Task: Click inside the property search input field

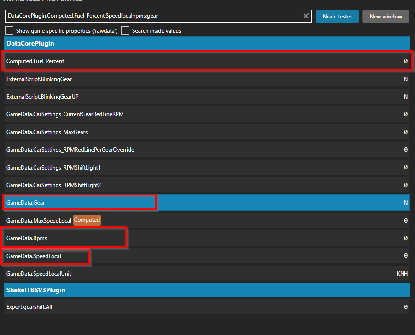Action: pos(152,16)
